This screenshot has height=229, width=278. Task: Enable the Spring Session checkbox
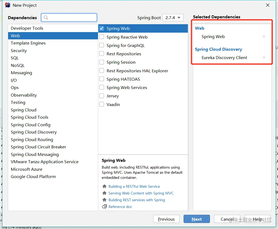click(x=101, y=62)
